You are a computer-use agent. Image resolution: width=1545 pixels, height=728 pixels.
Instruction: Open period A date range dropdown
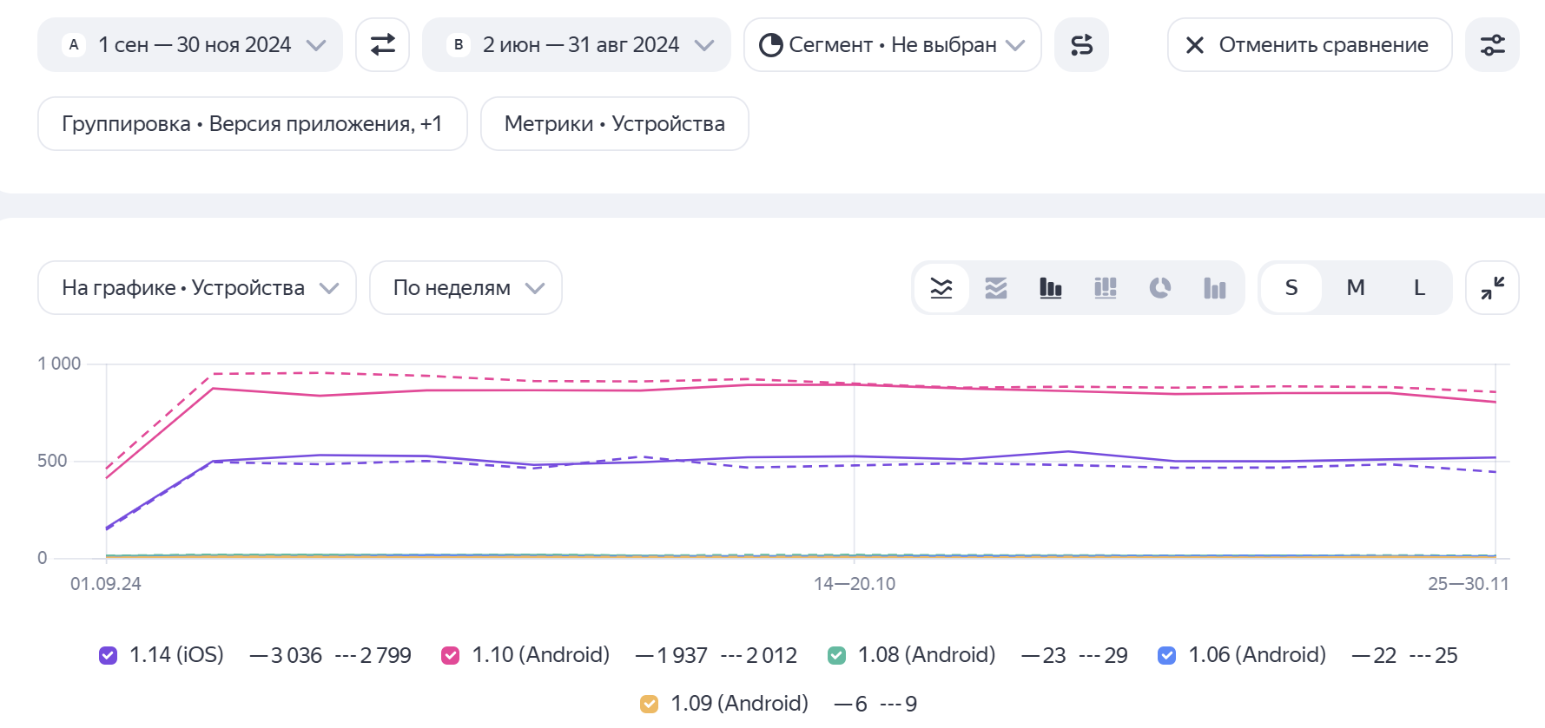(x=190, y=45)
